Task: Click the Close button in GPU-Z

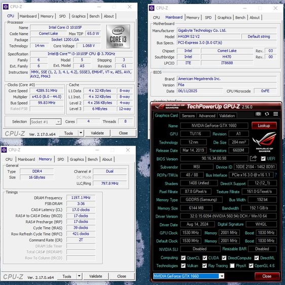Action: (x=267, y=276)
